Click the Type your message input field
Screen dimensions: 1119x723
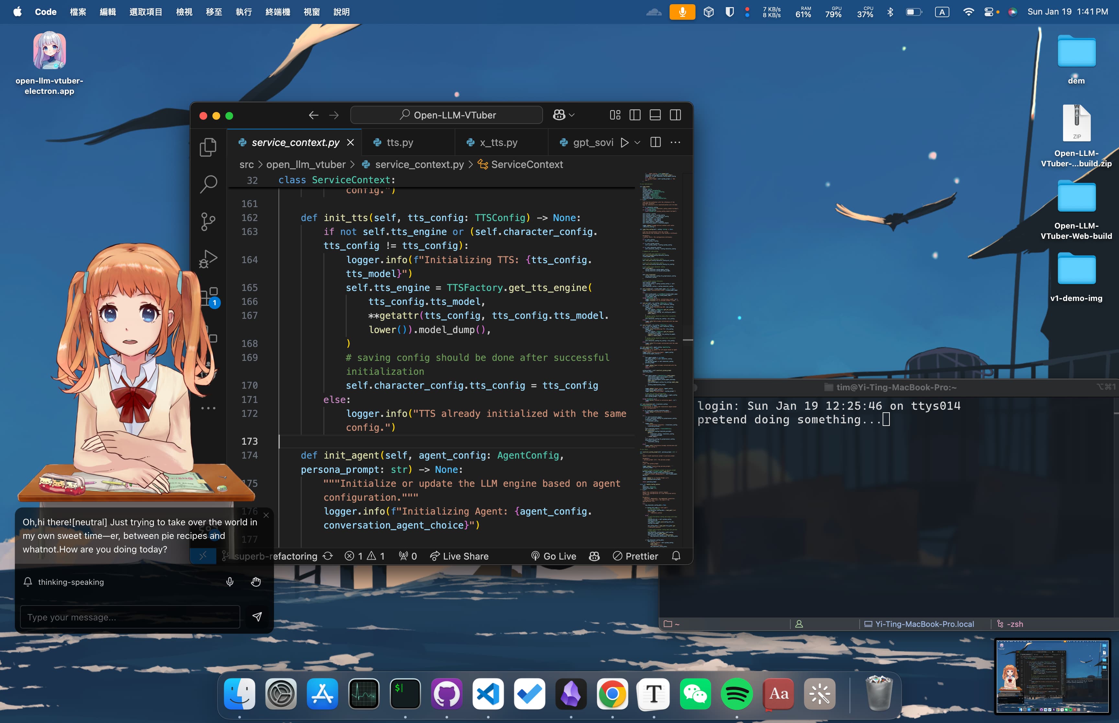click(130, 617)
